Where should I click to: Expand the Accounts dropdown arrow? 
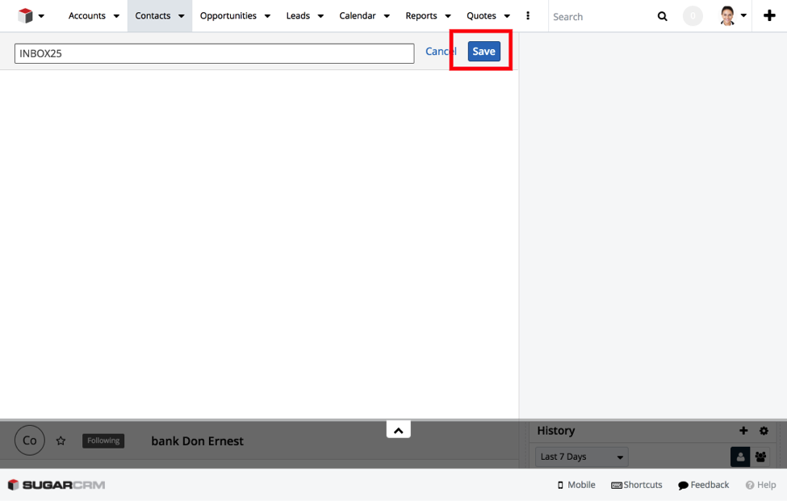point(116,16)
